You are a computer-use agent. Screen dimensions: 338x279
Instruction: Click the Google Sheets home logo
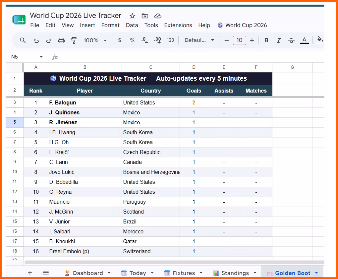[19, 20]
